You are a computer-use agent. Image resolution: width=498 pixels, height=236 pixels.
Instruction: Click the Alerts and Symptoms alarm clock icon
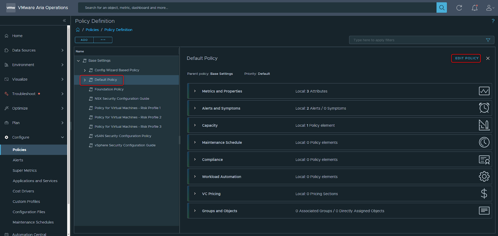484,108
